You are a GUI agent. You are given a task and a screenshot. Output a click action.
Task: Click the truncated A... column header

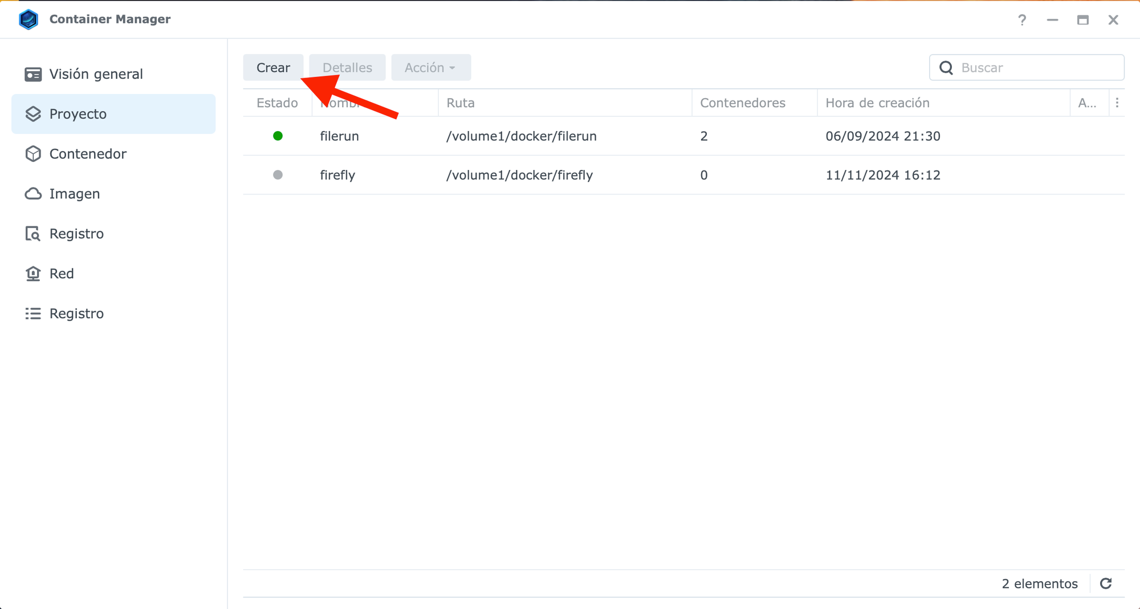click(x=1089, y=103)
